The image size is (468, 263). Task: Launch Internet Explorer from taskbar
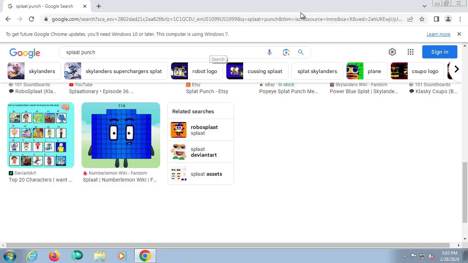point(32,256)
